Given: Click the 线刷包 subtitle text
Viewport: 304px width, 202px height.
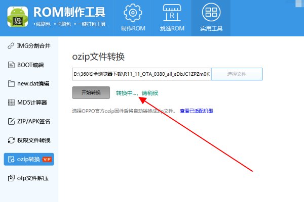Looking at the screenshot, I should point(42,24).
